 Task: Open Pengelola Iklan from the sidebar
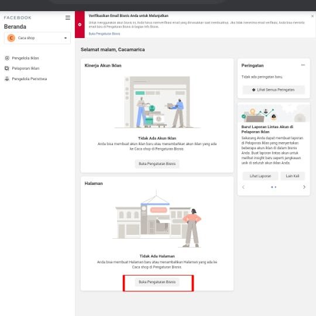click(x=25, y=58)
